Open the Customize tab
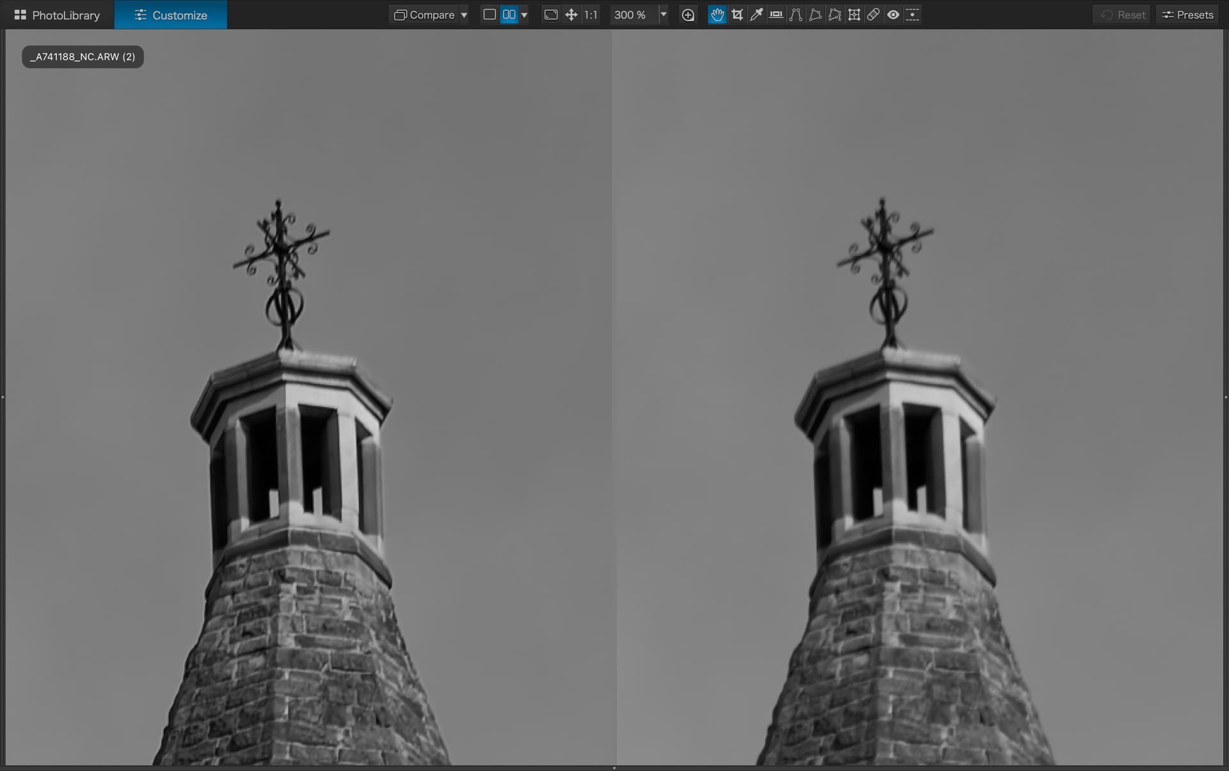The width and height of the screenshot is (1229, 771). [170, 15]
